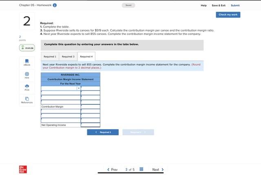The width and height of the screenshot is (261, 175).
Task: Open the question grid navigator icon
Action: tap(142, 169)
